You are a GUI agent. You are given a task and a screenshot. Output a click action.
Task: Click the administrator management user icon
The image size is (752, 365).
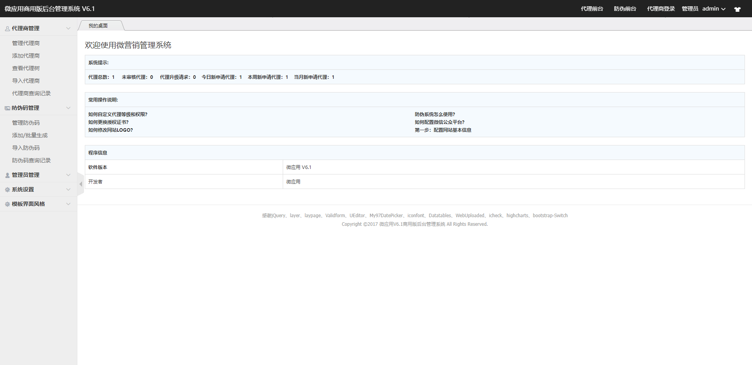pos(7,175)
